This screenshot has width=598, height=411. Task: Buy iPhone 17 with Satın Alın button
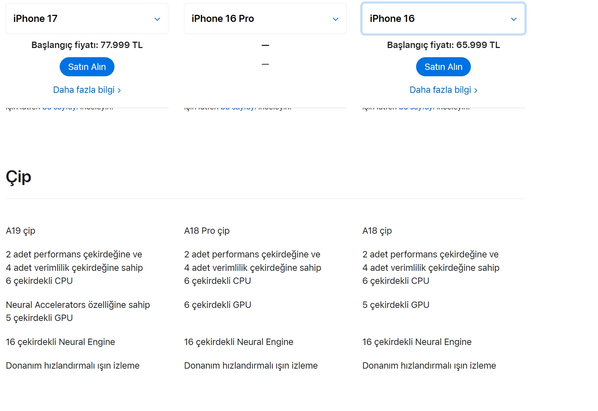tap(87, 67)
